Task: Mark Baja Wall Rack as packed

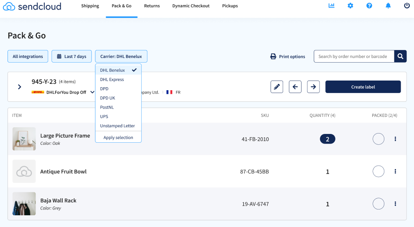Action: pos(378,204)
